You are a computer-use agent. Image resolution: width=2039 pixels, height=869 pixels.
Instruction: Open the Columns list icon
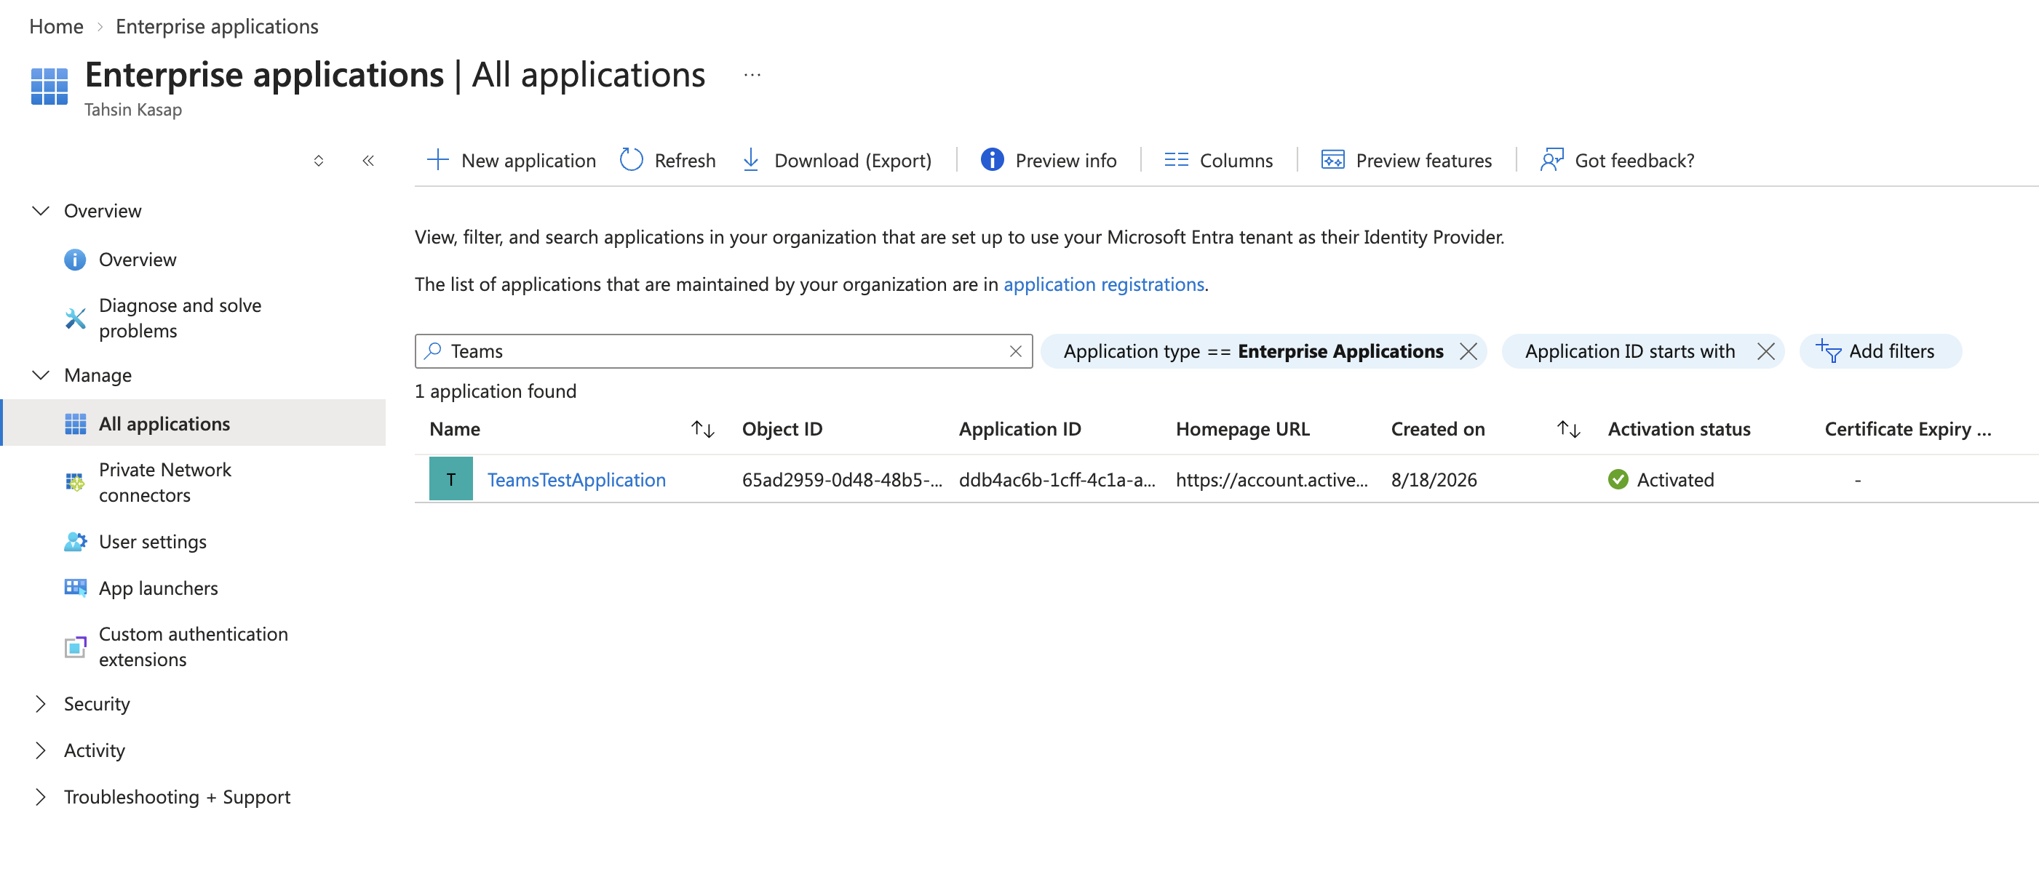(x=1176, y=160)
